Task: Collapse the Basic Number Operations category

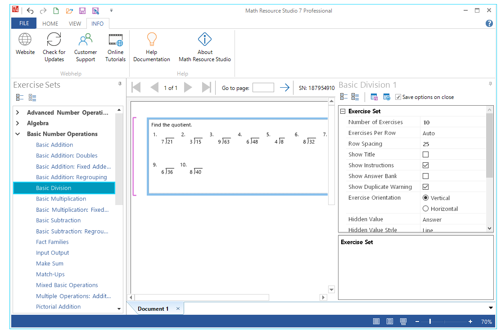Action: click(x=18, y=134)
